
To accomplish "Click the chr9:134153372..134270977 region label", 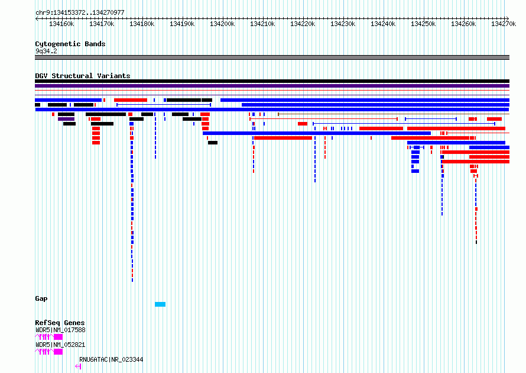I will [x=80, y=13].
